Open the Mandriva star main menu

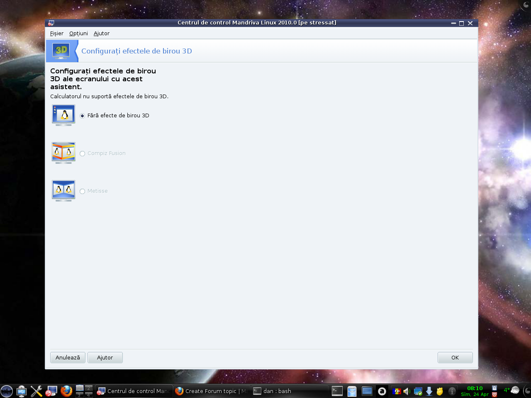7,391
